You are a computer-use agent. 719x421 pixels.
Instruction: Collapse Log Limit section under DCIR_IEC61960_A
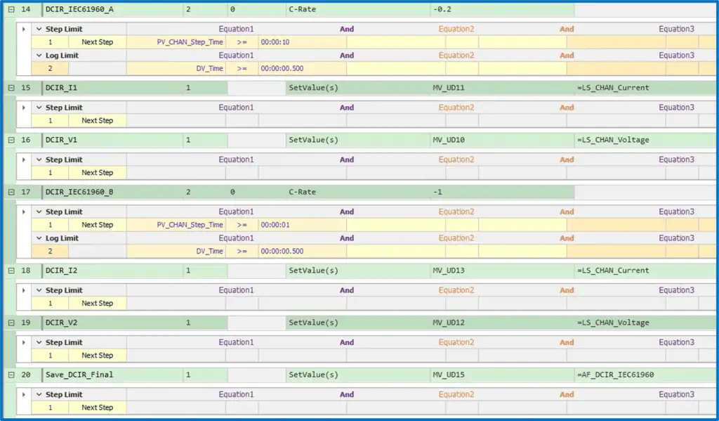pos(39,56)
